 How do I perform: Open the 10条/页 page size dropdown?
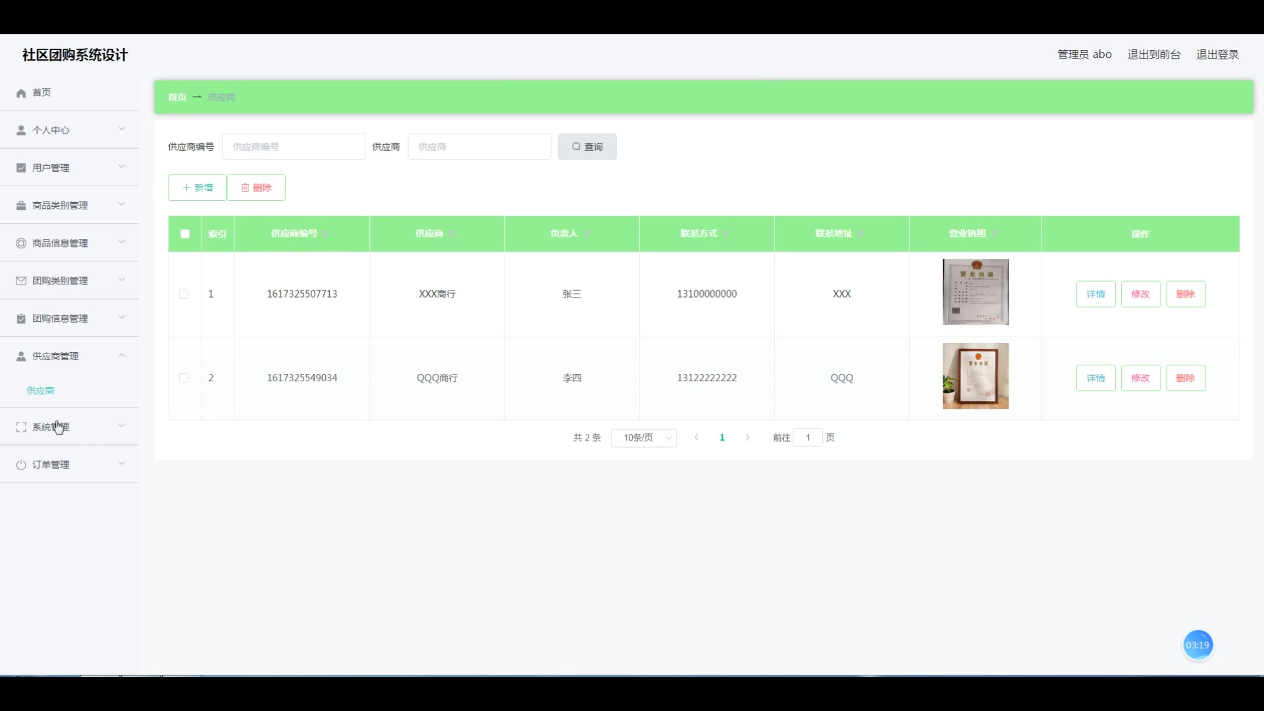[x=643, y=438]
